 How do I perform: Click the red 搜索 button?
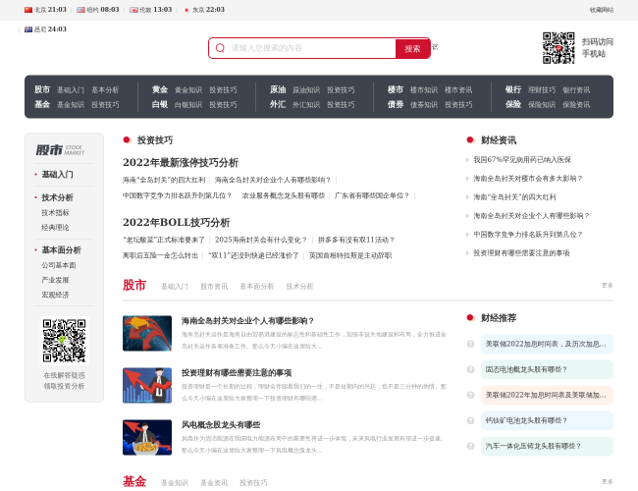pyautogui.click(x=412, y=48)
